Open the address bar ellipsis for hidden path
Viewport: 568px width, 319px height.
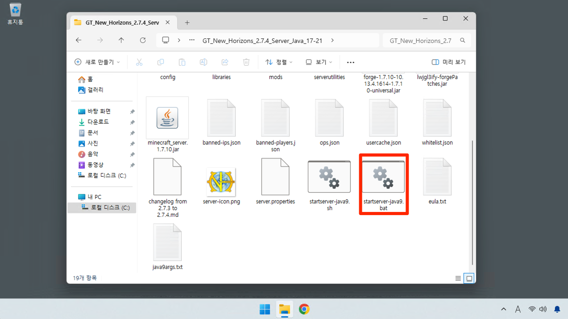coord(192,40)
